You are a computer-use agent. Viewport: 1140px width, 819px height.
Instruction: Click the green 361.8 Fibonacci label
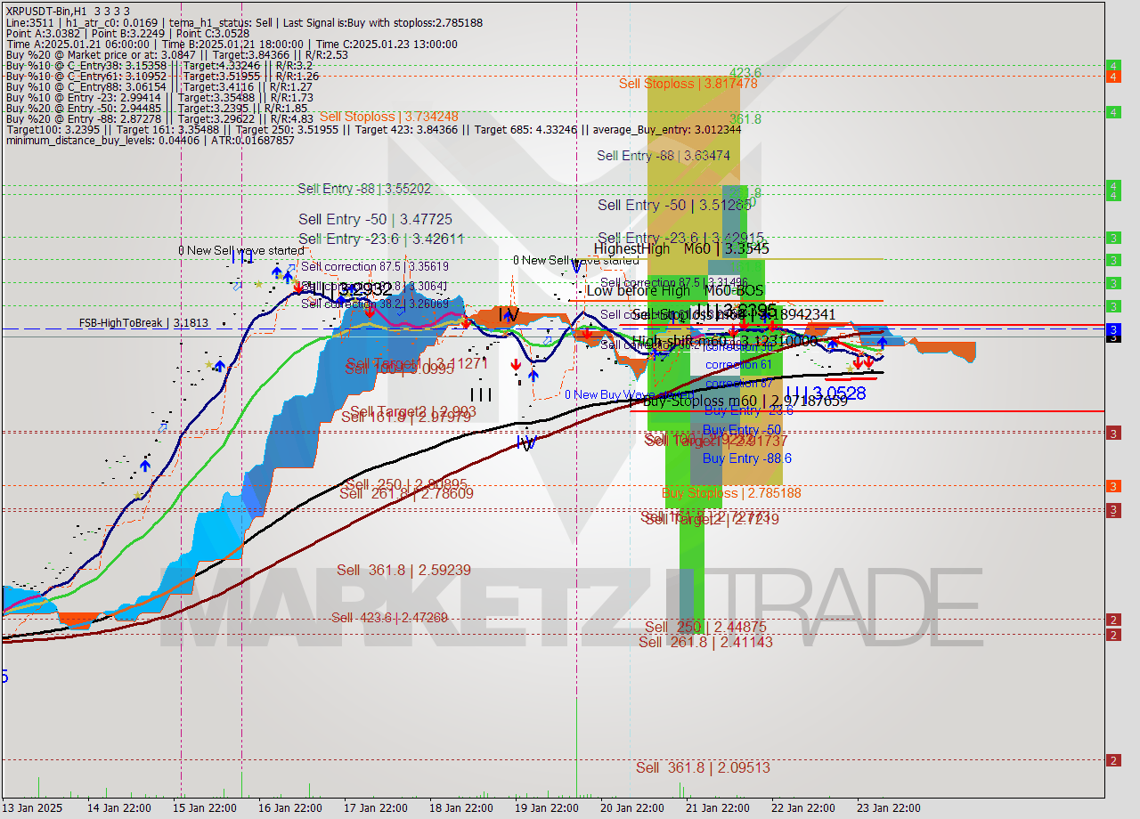coord(745,119)
